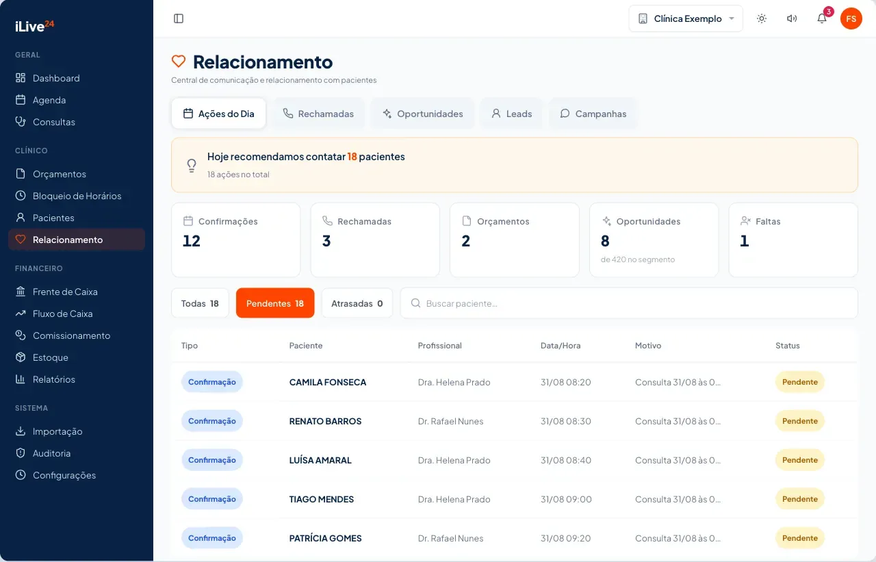Screen dimensions: 876x562
Task: Select the Ações do Dia tab
Action: pyautogui.click(x=218, y=114)
